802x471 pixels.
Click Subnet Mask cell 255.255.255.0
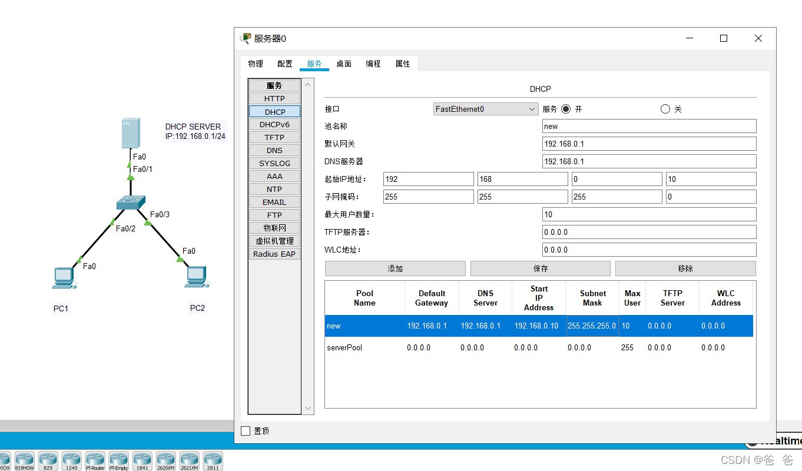592,326
